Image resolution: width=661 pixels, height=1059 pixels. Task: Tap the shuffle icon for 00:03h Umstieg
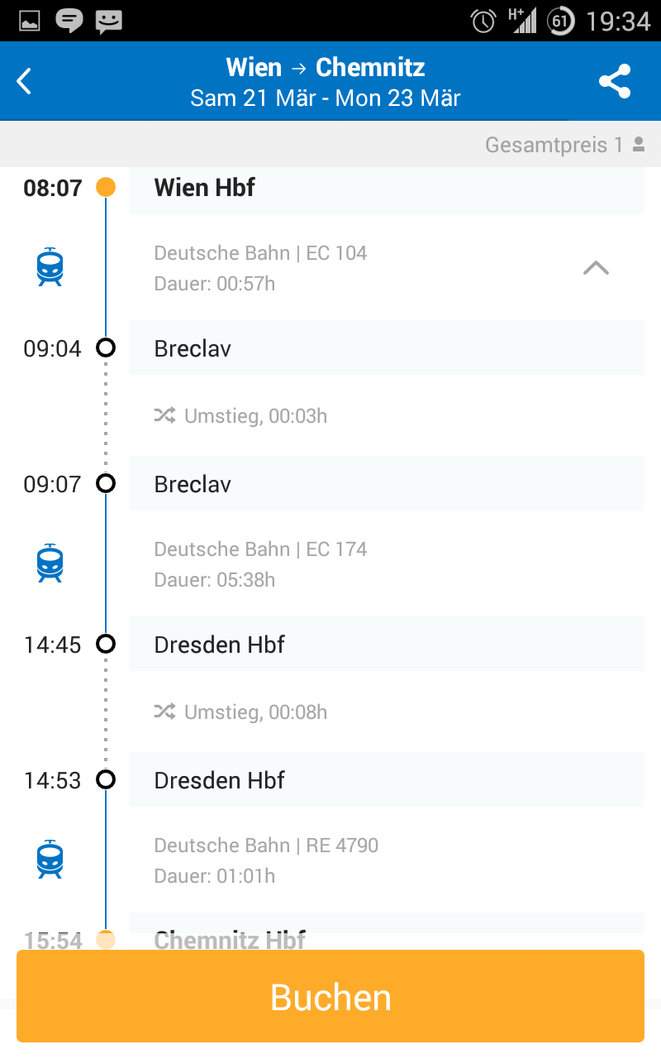tap(164, 415)
